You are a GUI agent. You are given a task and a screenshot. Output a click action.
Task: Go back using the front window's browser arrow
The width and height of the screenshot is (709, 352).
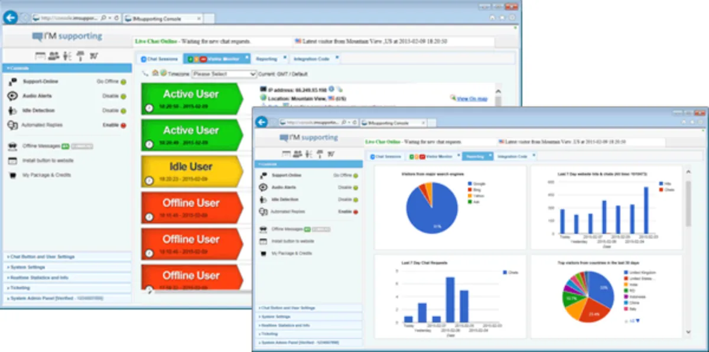point(261,122)
